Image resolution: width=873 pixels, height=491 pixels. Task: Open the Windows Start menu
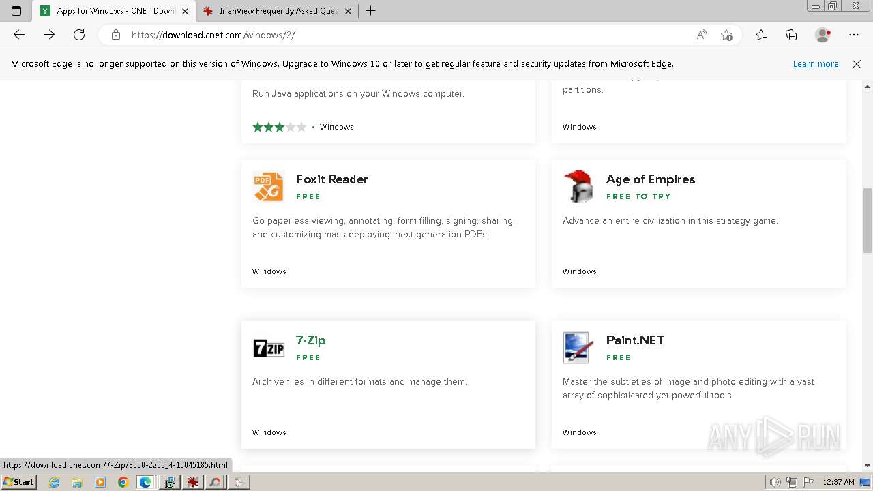pos(18,482)
